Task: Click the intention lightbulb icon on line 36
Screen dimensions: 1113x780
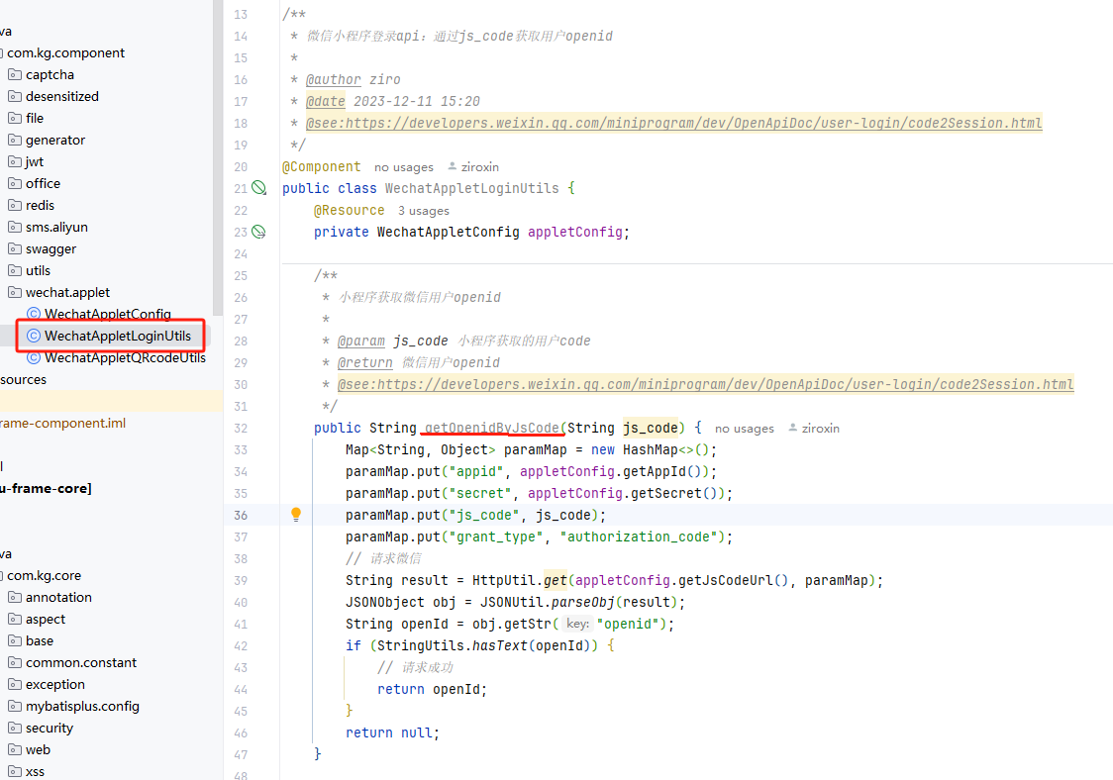Action: pos(296,515)
